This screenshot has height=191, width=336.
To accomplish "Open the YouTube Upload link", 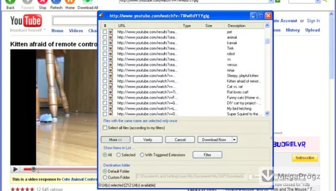I will click(x=312, y=30).
